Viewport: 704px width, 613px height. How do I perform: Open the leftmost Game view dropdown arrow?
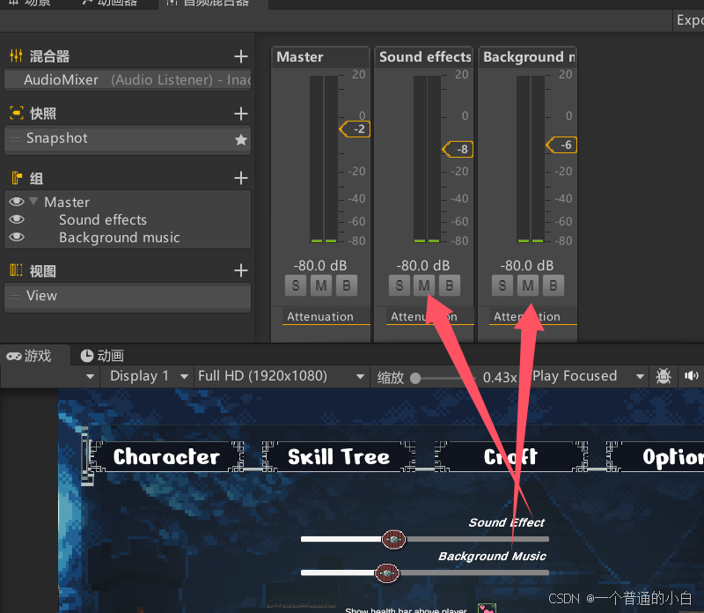[91, 376]
